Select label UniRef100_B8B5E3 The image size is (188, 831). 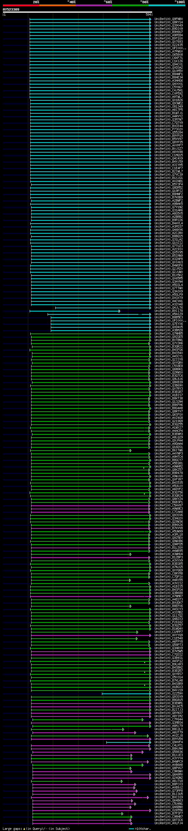(169, 317)
